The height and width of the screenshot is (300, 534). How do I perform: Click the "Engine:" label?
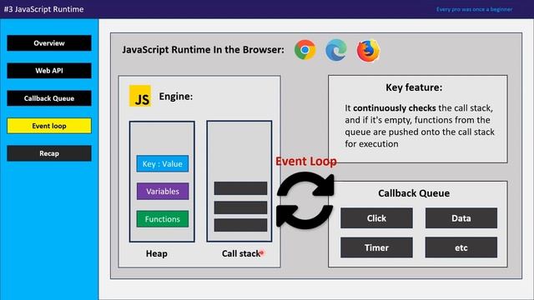176,97
